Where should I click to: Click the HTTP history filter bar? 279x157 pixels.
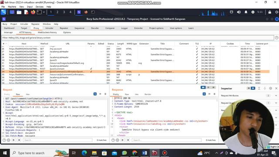tap(137, 38)
